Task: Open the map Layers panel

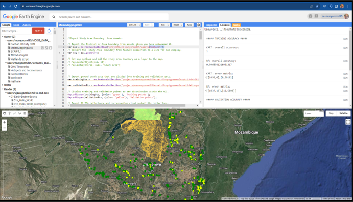Action: pyautogui.click(x=313, y=113)
